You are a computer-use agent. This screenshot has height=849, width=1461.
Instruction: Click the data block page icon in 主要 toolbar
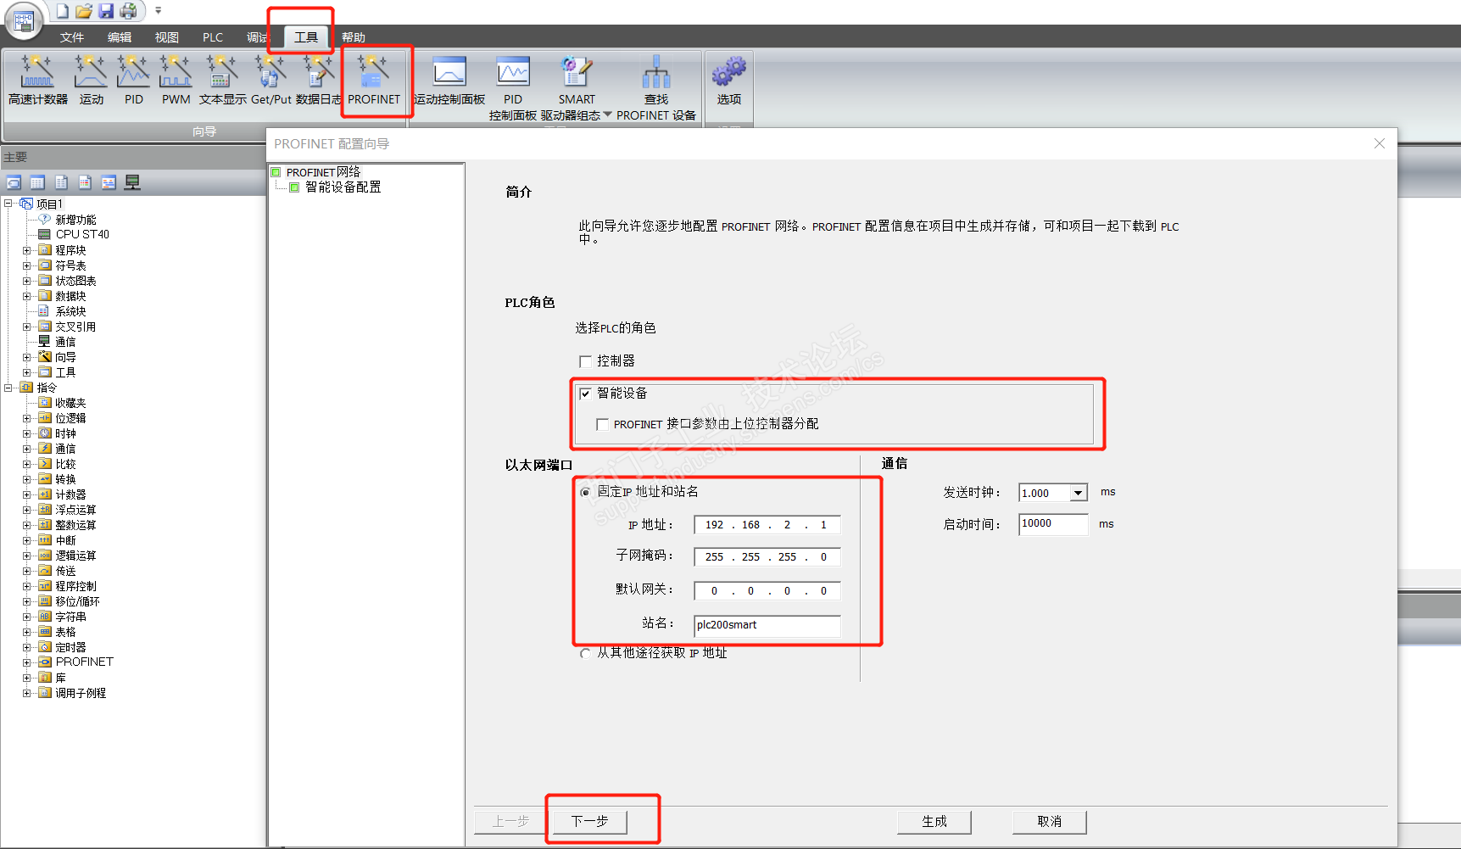tap(61, 182)
